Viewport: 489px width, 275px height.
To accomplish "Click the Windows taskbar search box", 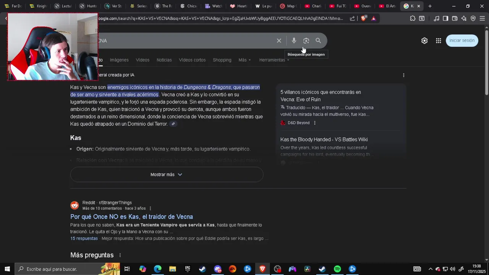I will pos(67,269).
